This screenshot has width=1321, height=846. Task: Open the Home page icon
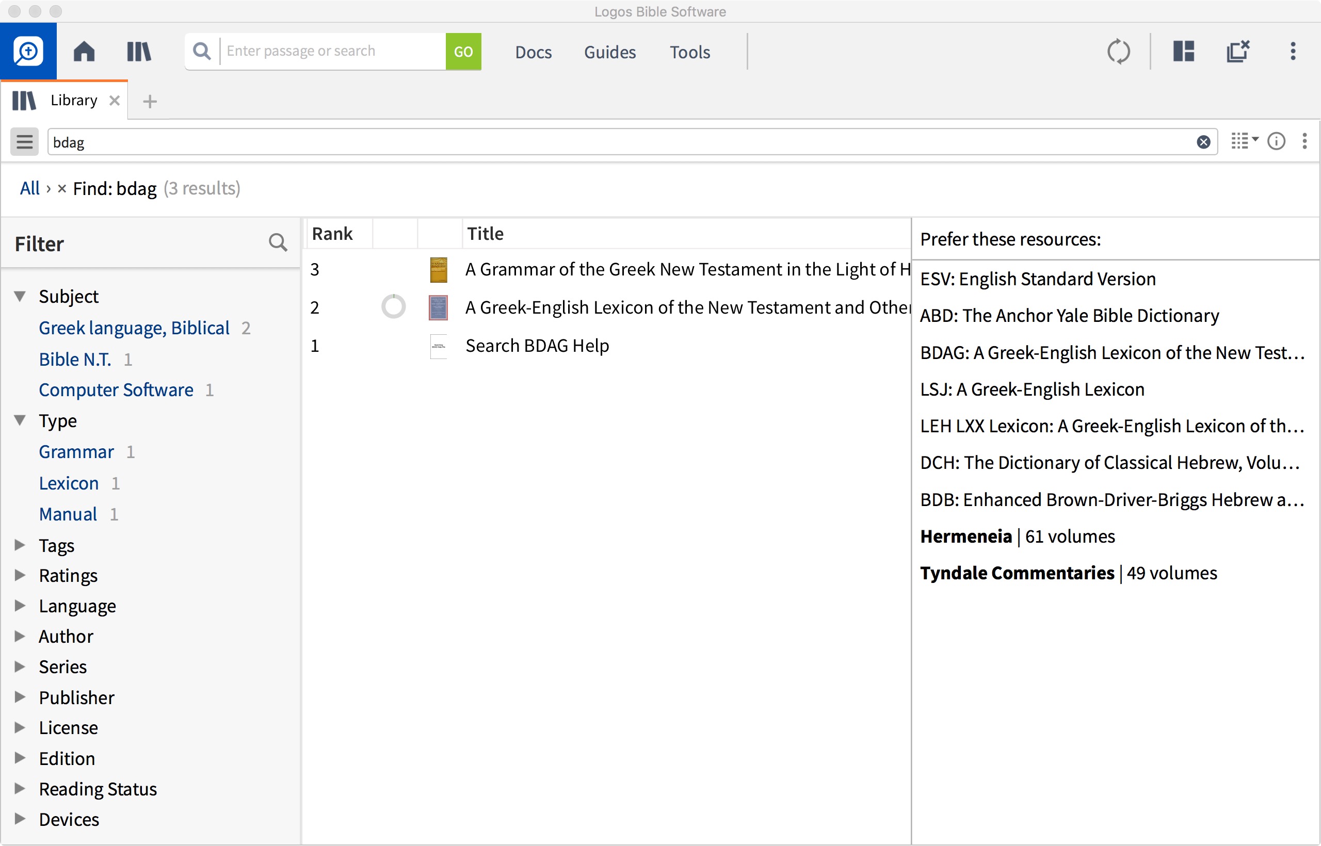pos(84,52)
